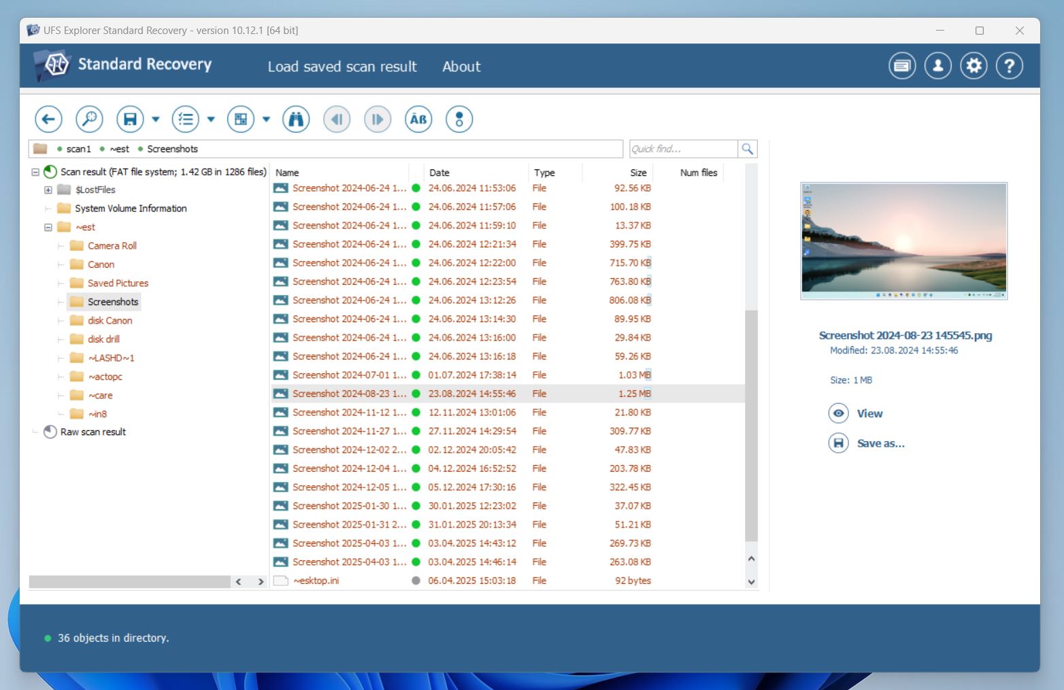This screenshot has width=1064, height=690.
Task: Select the disk Canon folder
Action: point(110,321)
